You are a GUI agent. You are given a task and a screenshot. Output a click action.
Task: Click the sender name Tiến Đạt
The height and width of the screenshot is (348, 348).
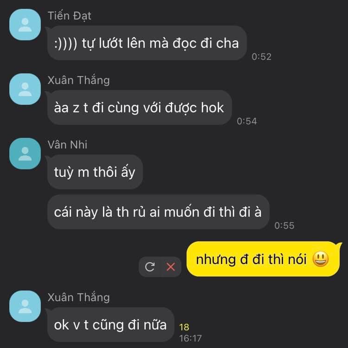coord(70,16)
